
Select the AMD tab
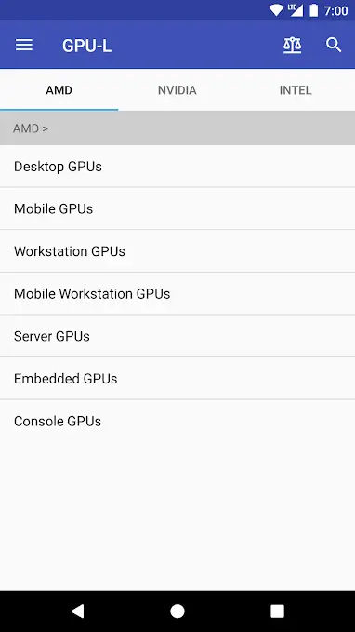(x=59, y=90)
